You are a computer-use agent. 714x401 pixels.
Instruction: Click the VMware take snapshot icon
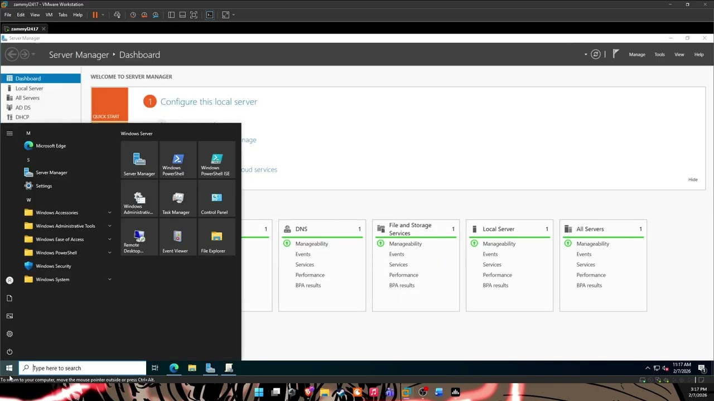tap(133, 15)
